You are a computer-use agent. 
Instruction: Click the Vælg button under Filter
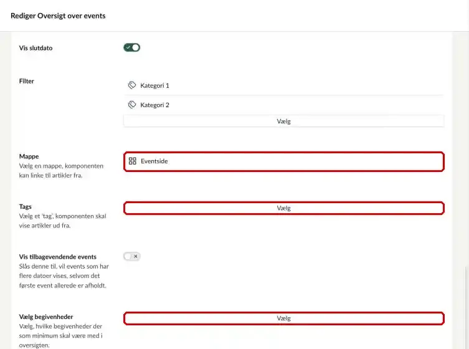[x=283, y=122]
